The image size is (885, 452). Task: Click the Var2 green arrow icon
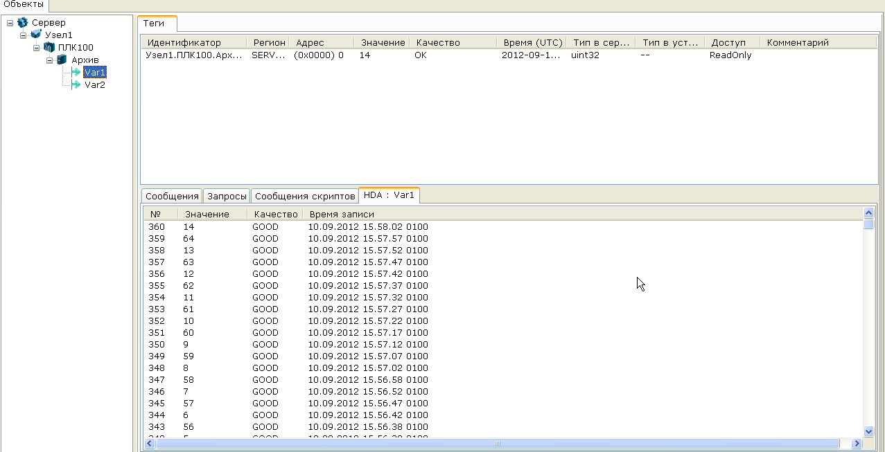pyautogui.click(x=76, y=84)
